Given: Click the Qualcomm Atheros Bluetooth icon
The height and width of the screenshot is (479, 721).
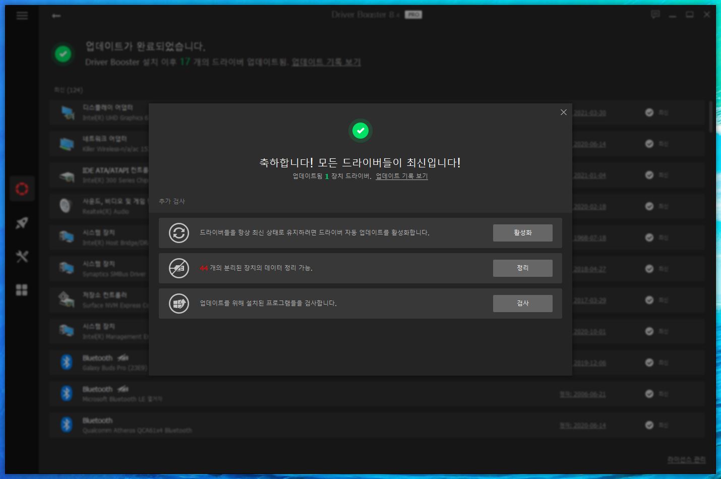Looking at the screenshot, I should point(67,425).
